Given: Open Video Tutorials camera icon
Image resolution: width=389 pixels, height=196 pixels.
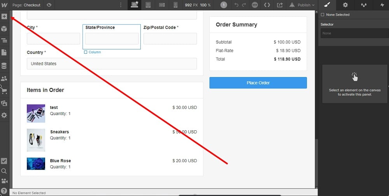Looking at the screenshot, I should pyautogui.click(x=4, y=181).
